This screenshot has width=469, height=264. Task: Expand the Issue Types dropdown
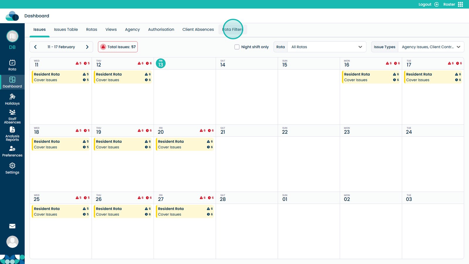coord(431,47)
